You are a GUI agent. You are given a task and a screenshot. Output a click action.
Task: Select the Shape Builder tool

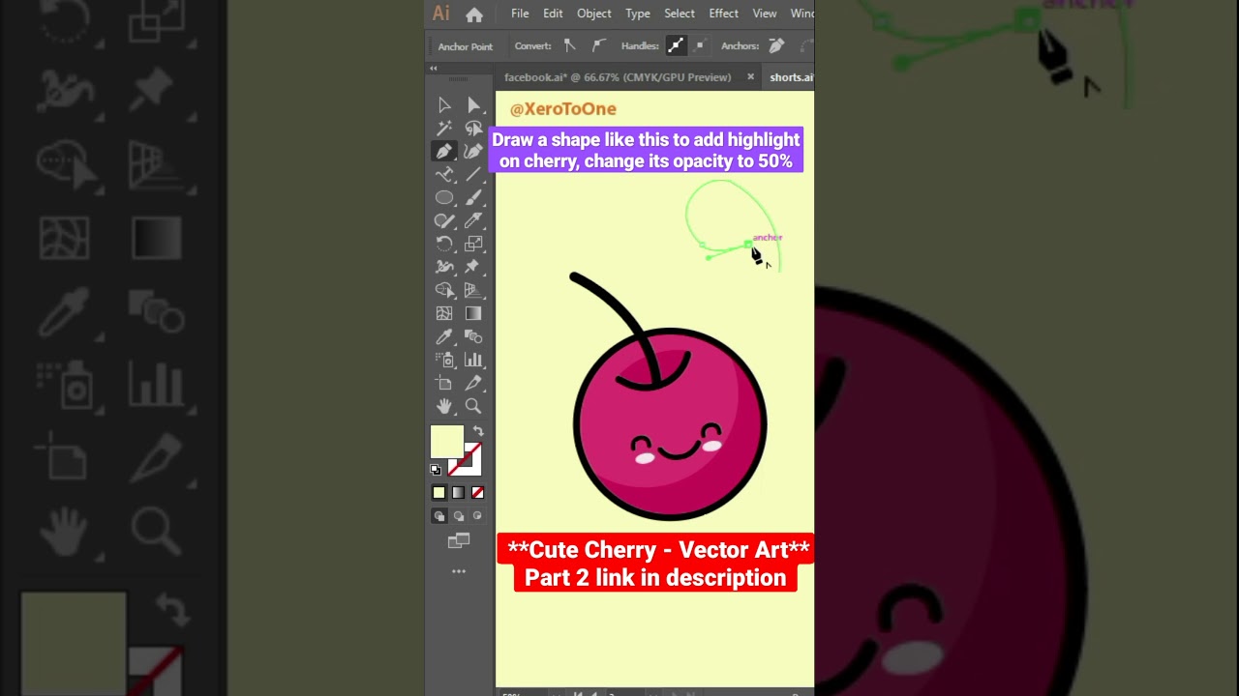point(444,290)
